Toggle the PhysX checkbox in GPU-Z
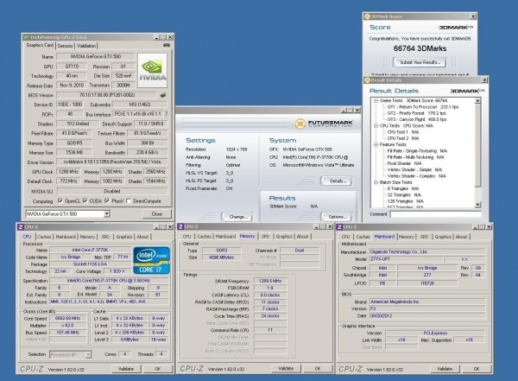The image size is (518, 381). coord(107,200)
